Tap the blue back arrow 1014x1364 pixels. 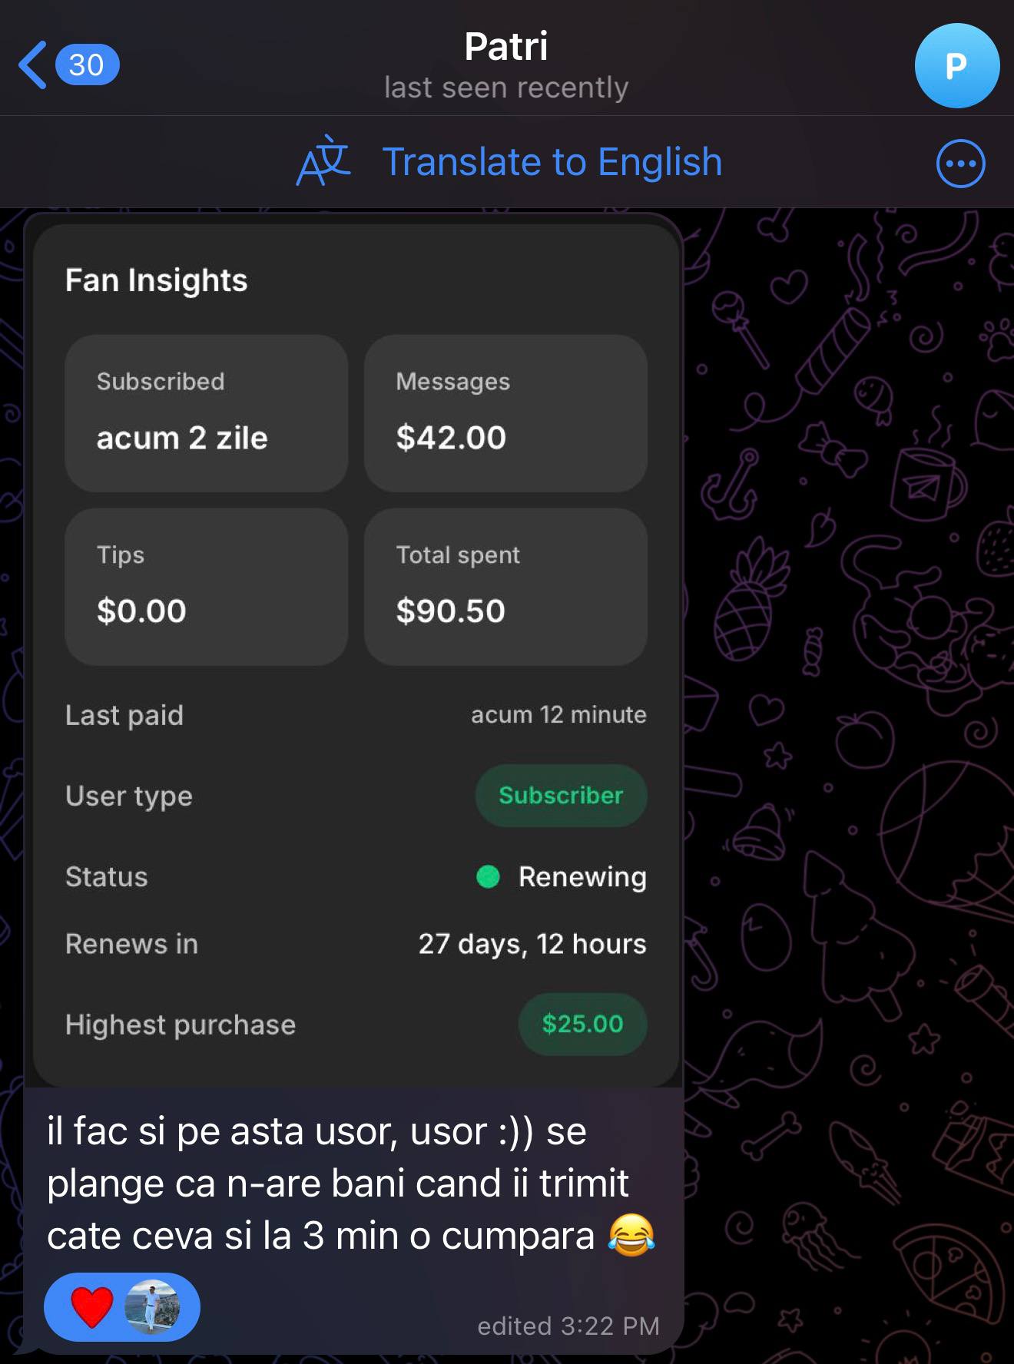(x=32, y=65)
